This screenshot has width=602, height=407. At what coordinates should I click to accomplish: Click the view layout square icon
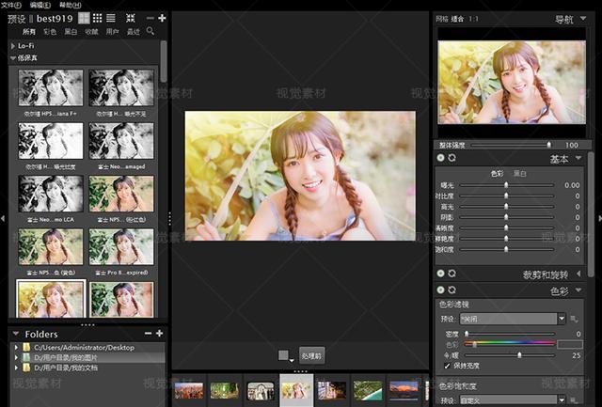[283, 354]
